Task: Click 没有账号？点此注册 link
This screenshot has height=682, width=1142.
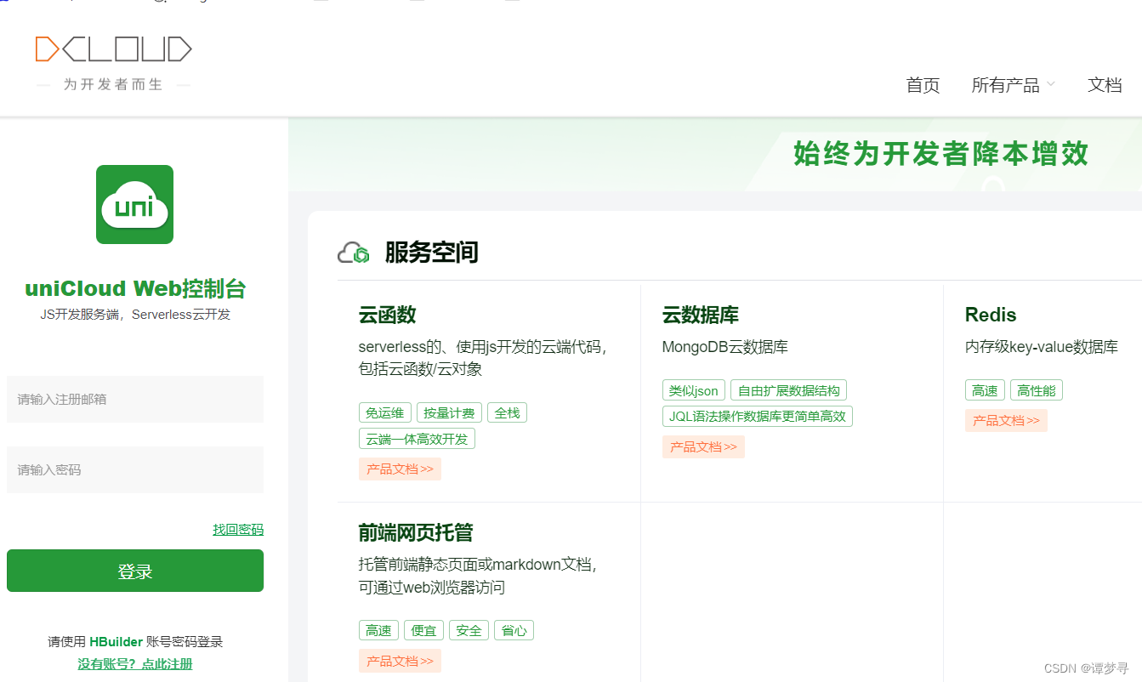Action: [135, 664]
